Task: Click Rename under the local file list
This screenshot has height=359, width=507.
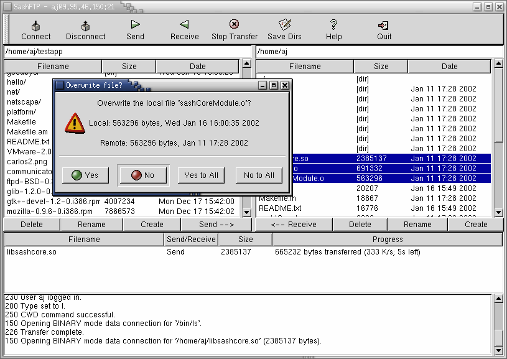Action: (x=91, y=225)
